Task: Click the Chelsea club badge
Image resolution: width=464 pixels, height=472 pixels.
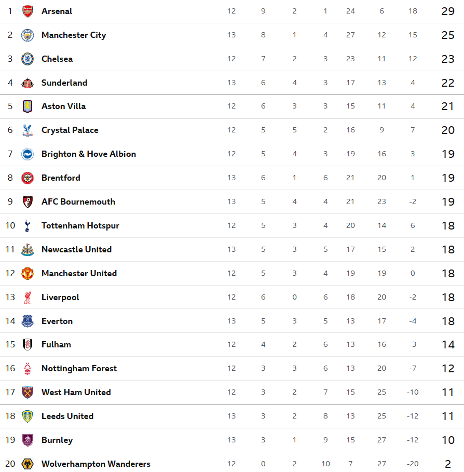Action: click(x=28, y=59)
